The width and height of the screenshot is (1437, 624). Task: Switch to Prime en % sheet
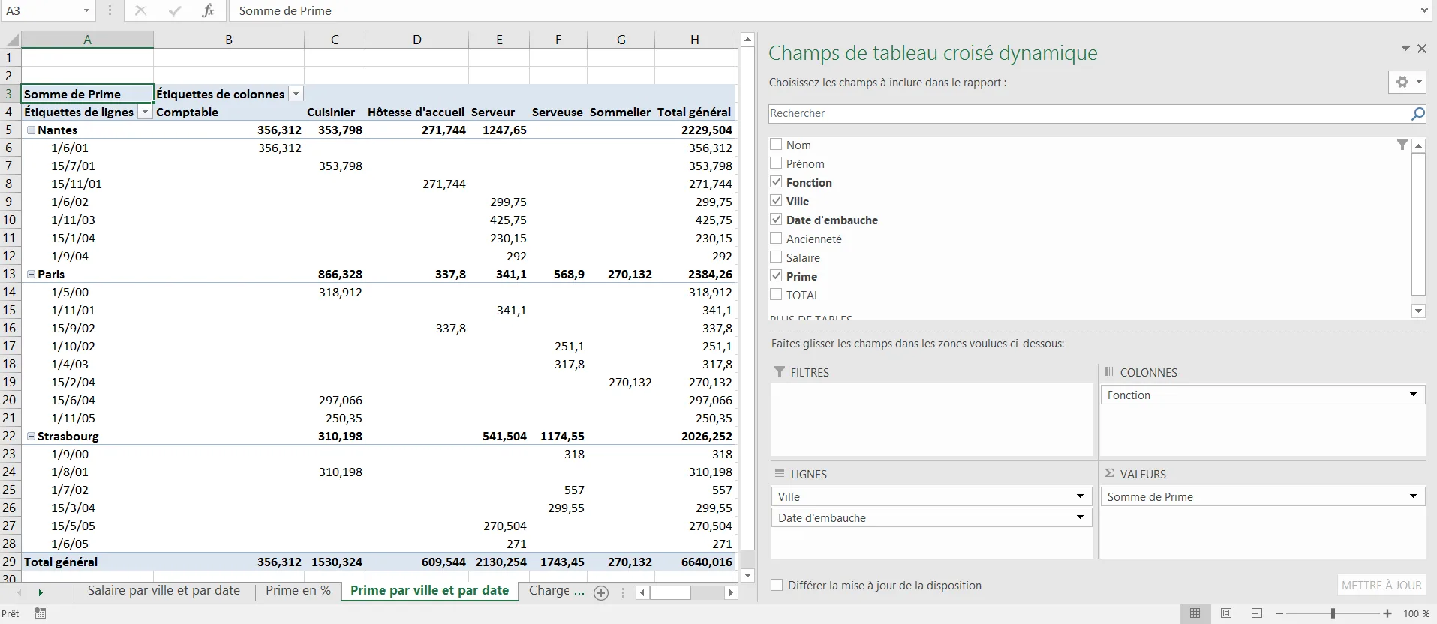click(x=298, y=591)
